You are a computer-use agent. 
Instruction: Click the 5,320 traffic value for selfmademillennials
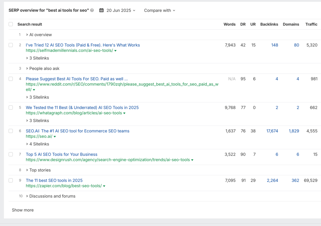point(312,45)
